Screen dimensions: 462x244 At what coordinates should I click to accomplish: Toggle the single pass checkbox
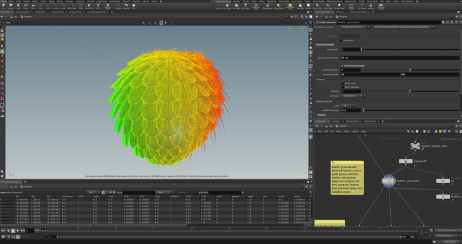[341, 40]
